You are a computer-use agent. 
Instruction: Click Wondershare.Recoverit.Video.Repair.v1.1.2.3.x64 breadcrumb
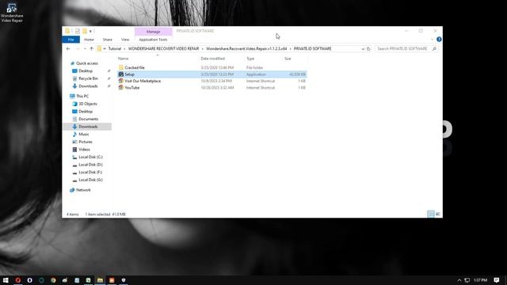click(246, 49)
